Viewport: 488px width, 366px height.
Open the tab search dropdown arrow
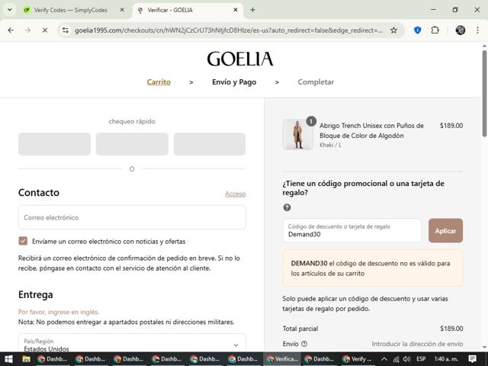pos(10,10)
